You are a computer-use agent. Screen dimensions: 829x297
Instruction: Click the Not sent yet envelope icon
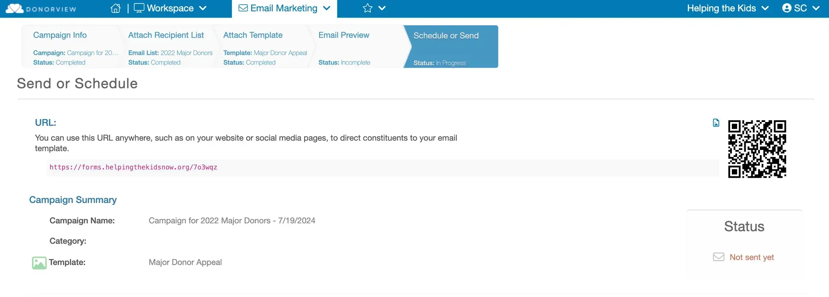[718, 257]
